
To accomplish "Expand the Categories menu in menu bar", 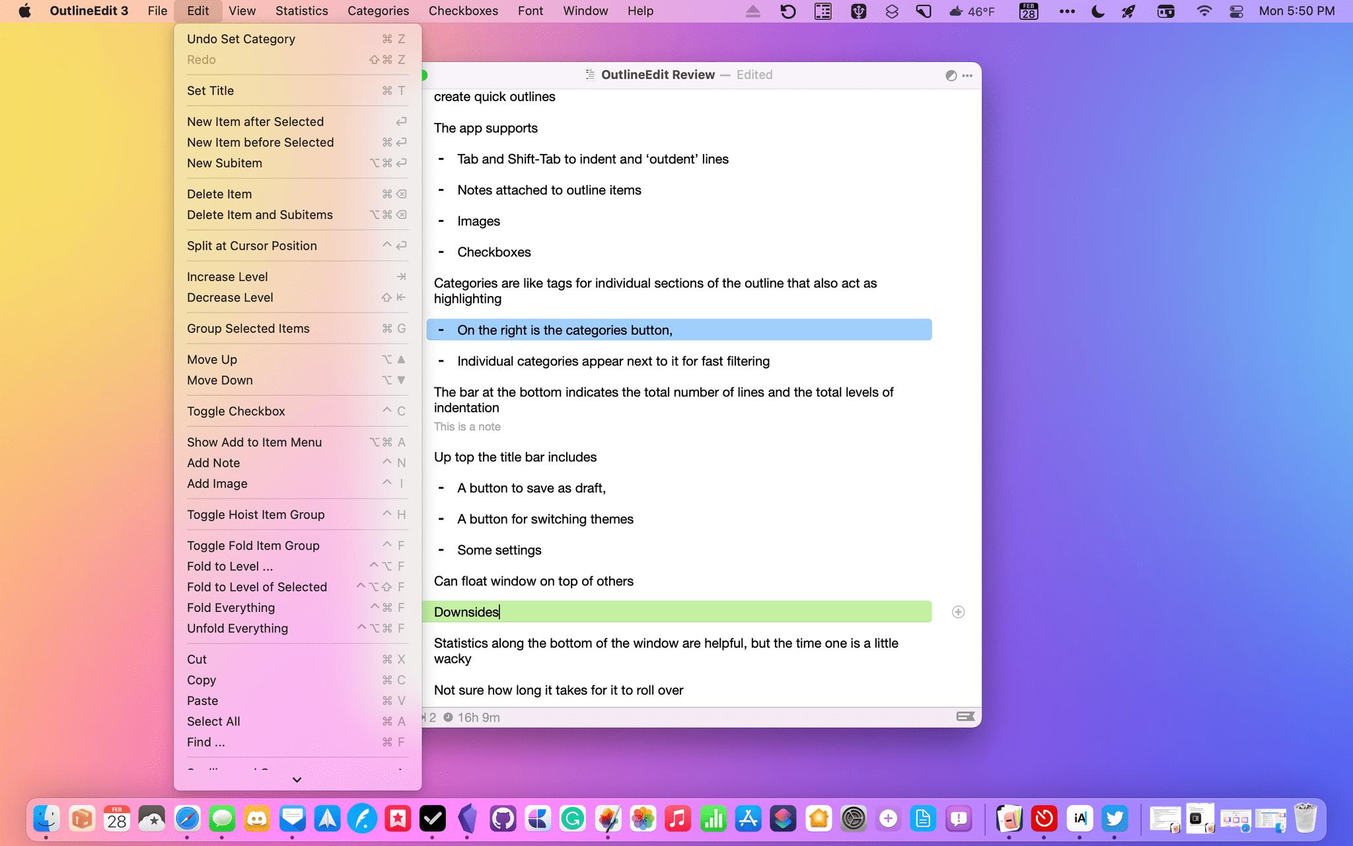I will coord(378,11).
